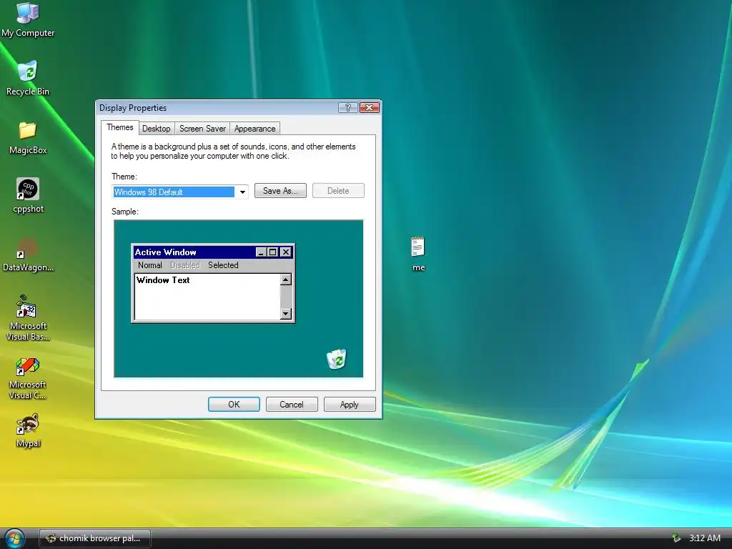Click chomik browser taskbar button

(x=95, y=538)
